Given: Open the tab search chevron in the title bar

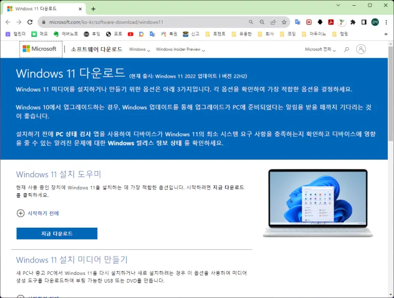Looking at the screenshot, I should click(x=338, y=5).
